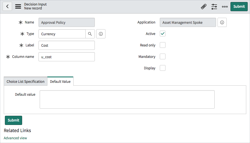Image resolution: width=250 pixels, height=143 pixels.
Task: Click into the Label field Cost
Action: click(x=67, y=45)
